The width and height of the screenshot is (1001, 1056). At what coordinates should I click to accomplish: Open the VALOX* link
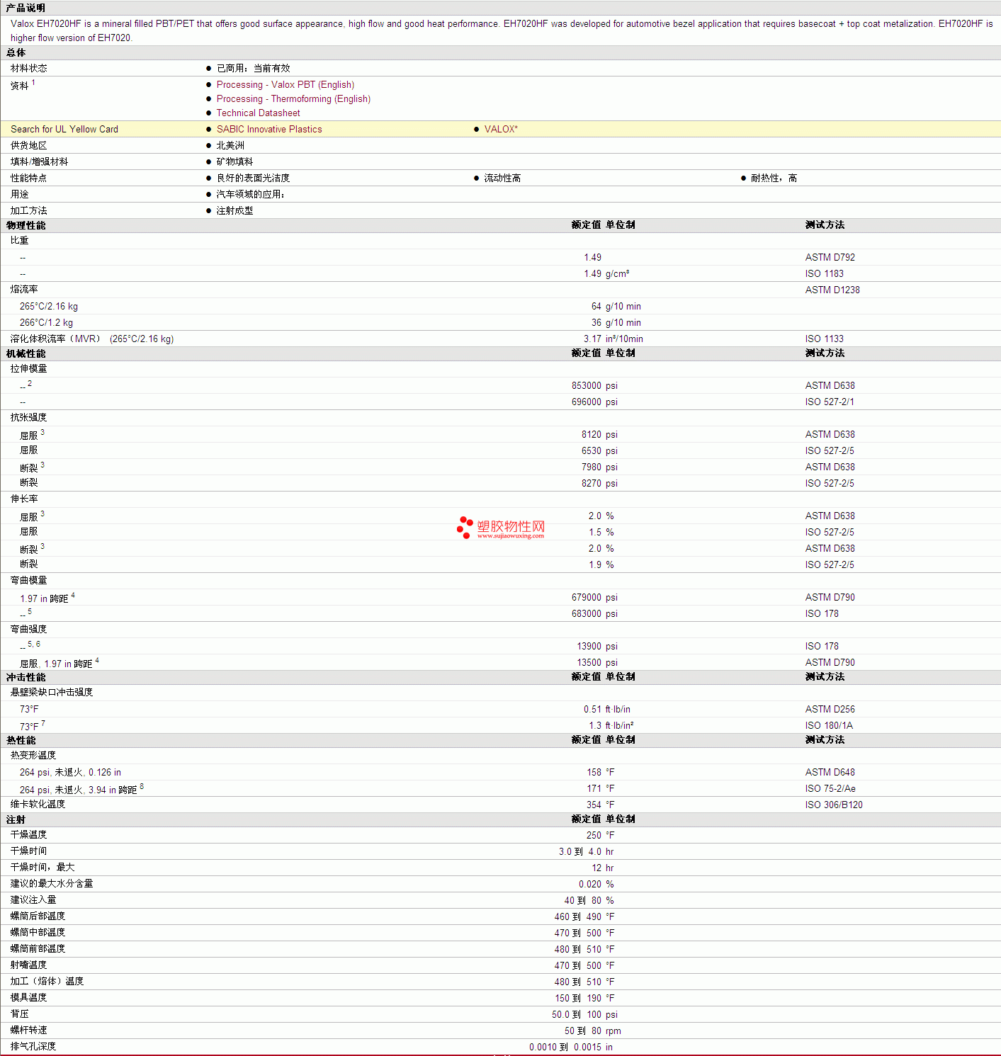[501, 129]
